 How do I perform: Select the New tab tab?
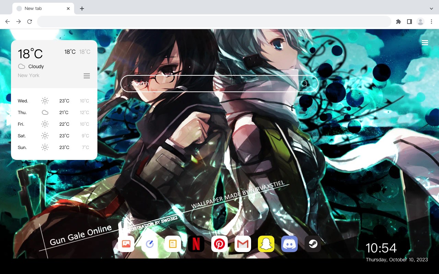[43, 9]
